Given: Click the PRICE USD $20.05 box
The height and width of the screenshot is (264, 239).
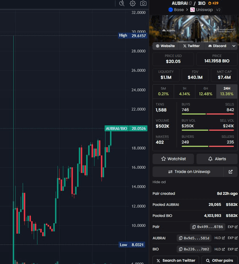Looking at the screenshot, I should 173,59.
